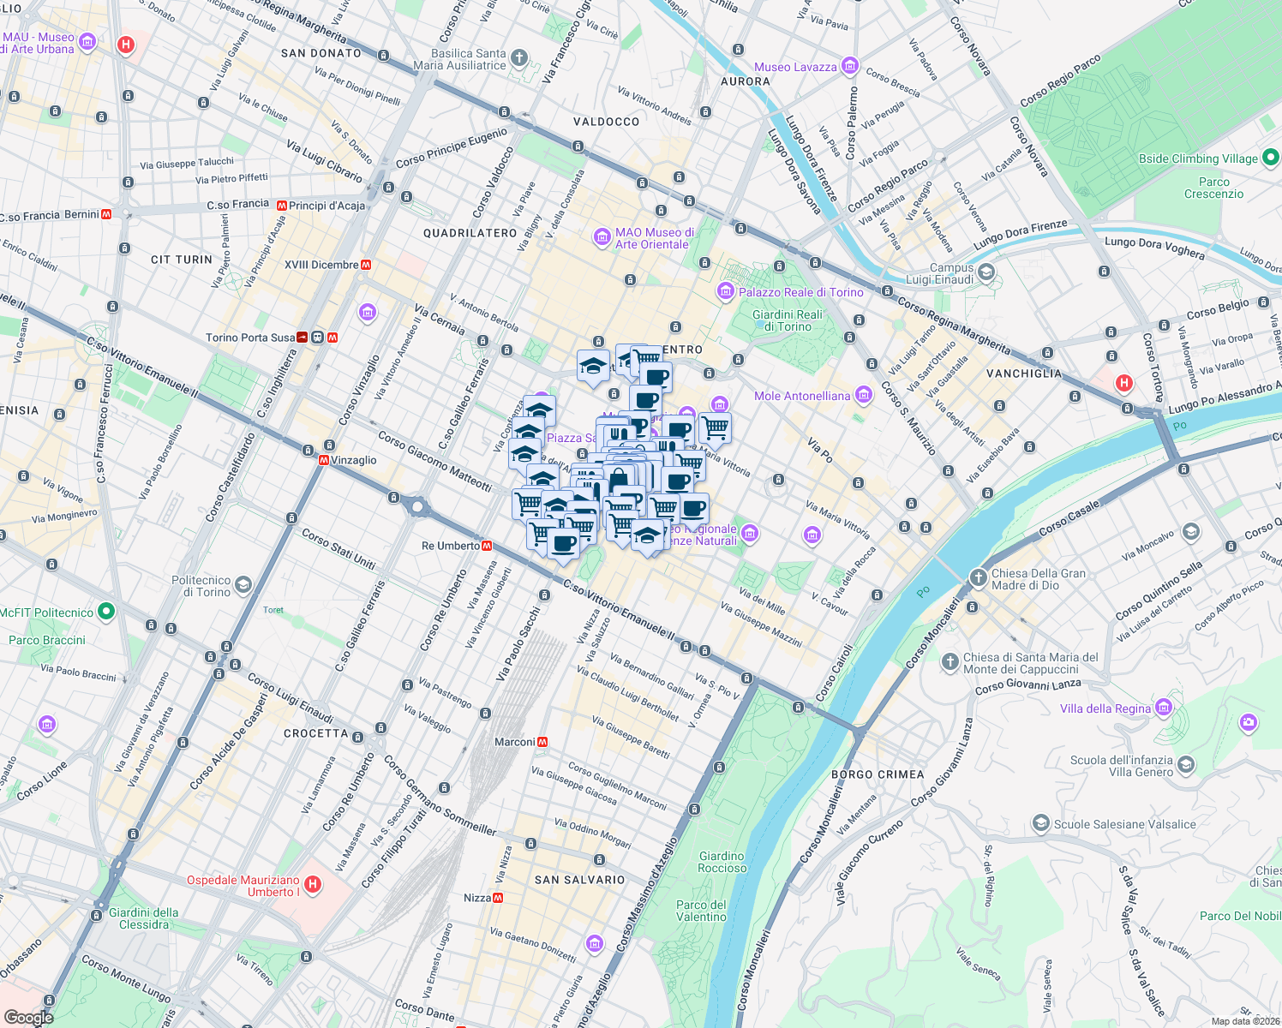
Task: Click the MAO Museo di Arte Orientale marker
Action: [602, 238]
